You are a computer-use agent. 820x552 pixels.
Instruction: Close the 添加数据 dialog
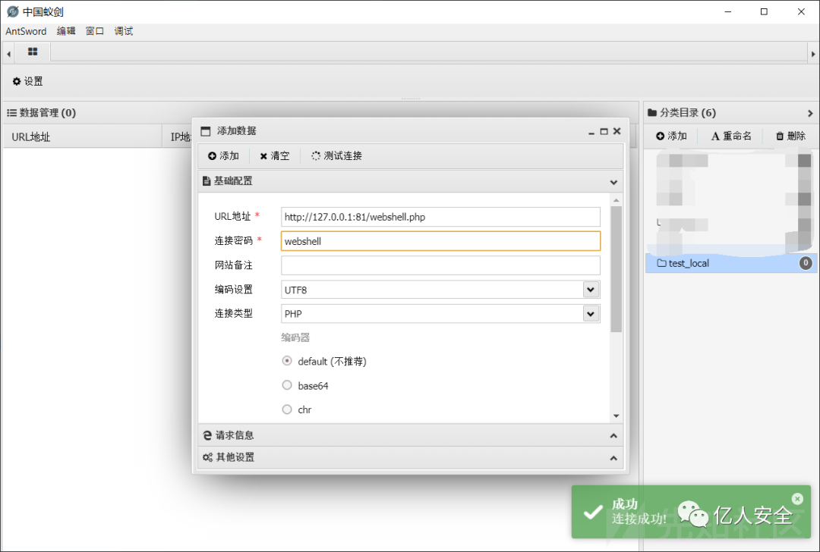point(617,131)
